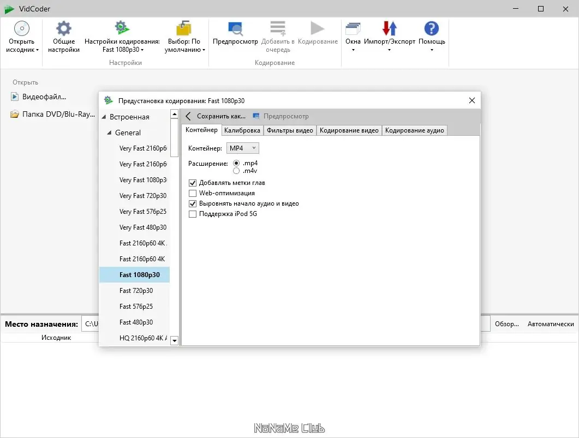Click the Папка DVD/Blu-Ray folder icon
579x438 pixels.
tap(15, 114)
